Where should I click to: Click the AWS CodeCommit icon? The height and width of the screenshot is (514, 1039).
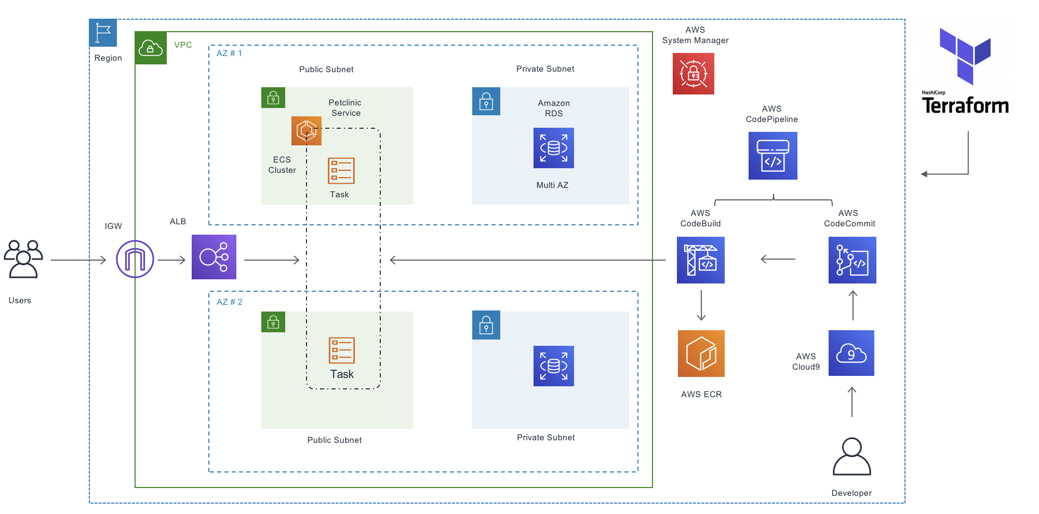point(852,260)
